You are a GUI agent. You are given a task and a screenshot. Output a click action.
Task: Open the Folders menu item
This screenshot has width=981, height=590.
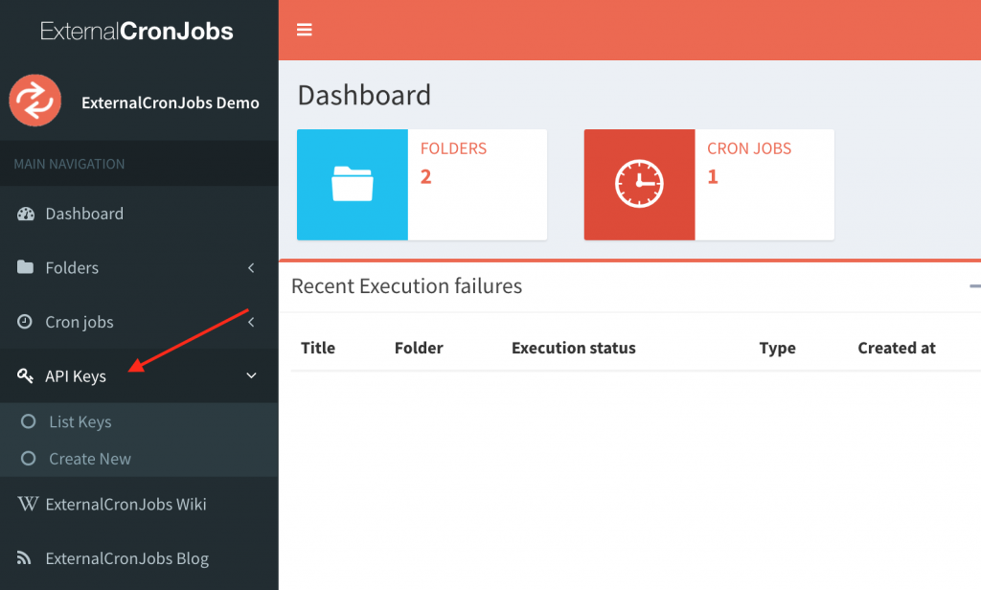pyautogui.click(x=139, y=268)
